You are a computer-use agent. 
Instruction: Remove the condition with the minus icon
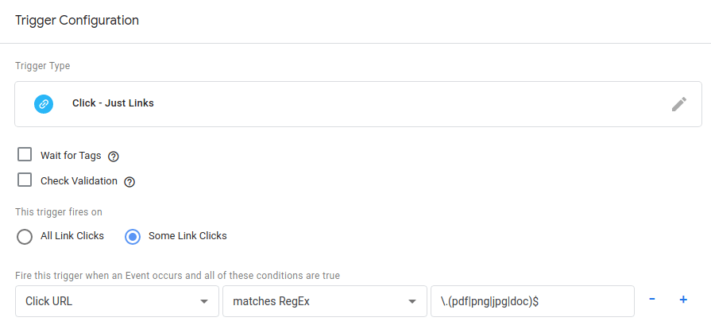652,300
